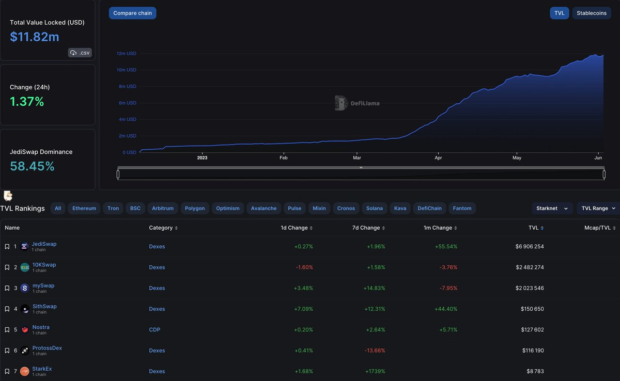This screenshot has width=620, height=381.
Task: Open the Nostra protocol page link
Action: pos(41,326)
